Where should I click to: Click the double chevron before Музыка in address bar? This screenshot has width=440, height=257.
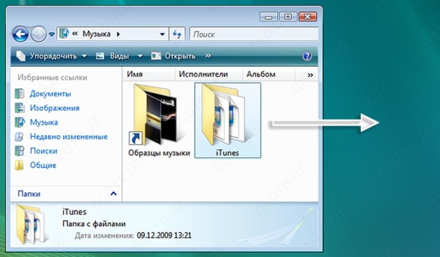tap(75, 34)
